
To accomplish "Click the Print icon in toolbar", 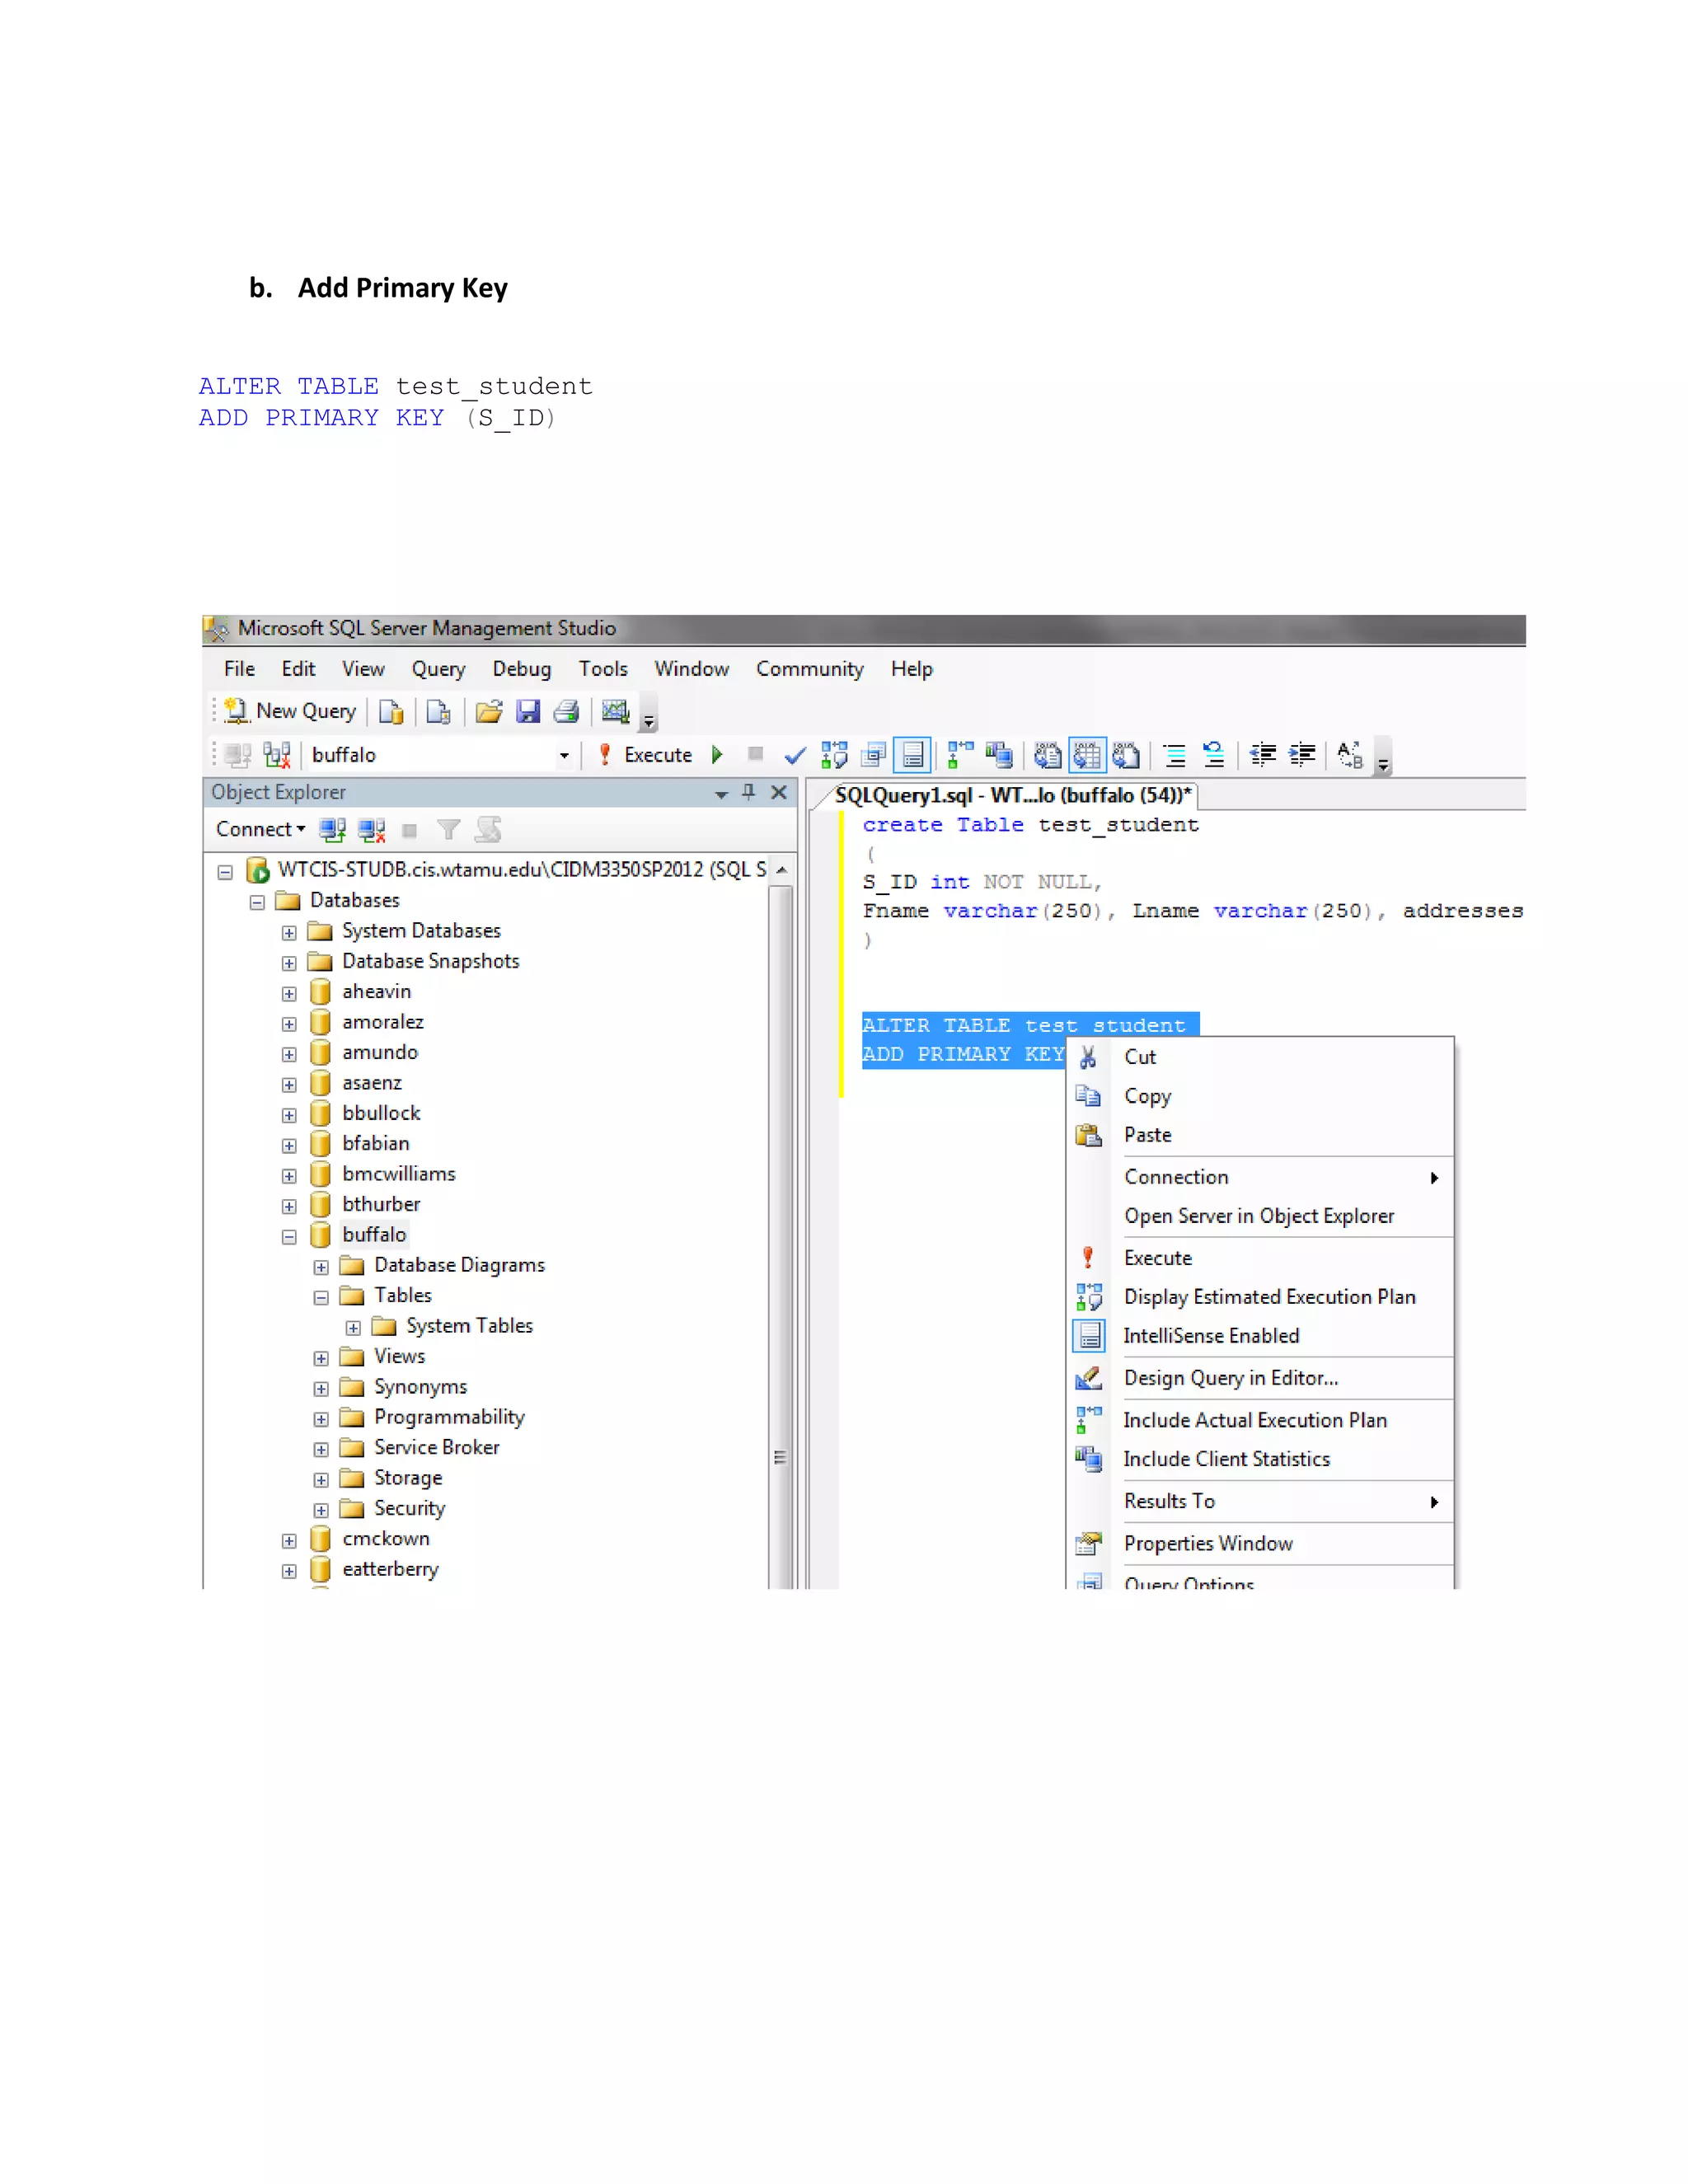I will point(566,711).
